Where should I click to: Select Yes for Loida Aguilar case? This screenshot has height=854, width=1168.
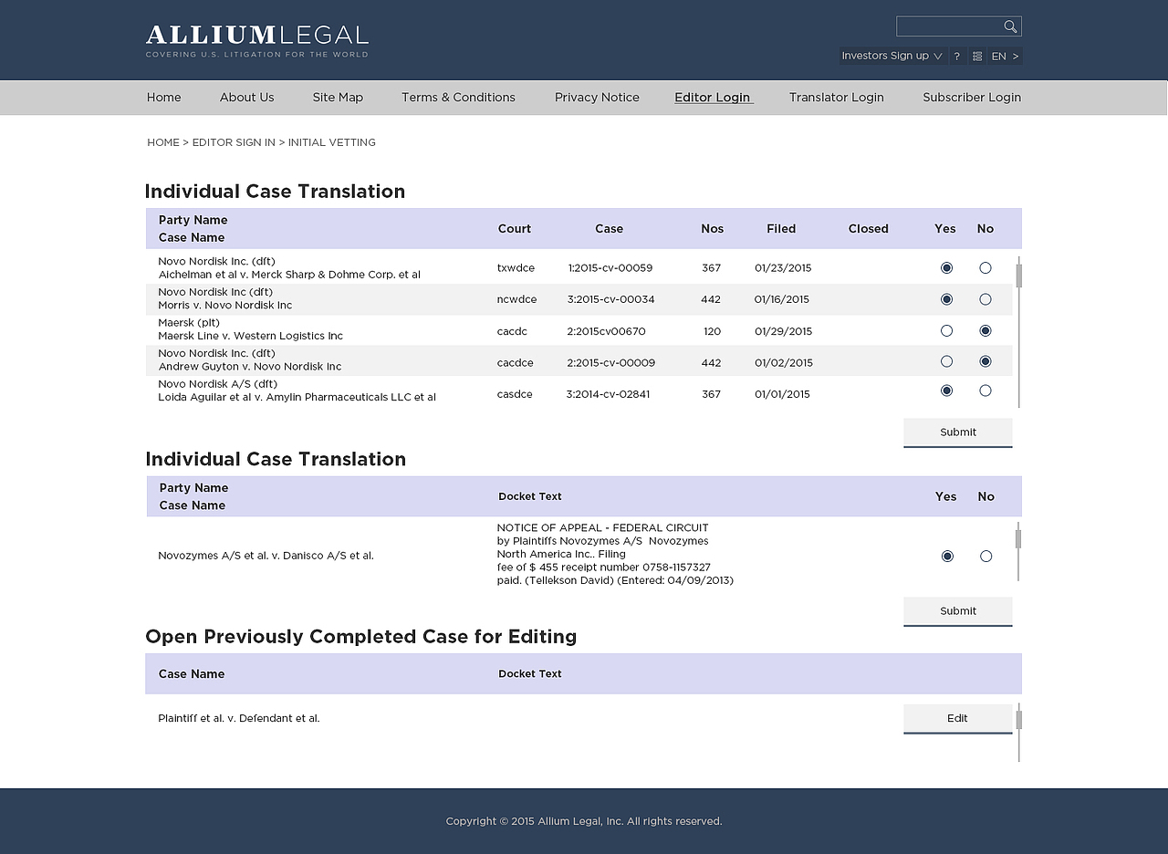click(x=946, y=391)
